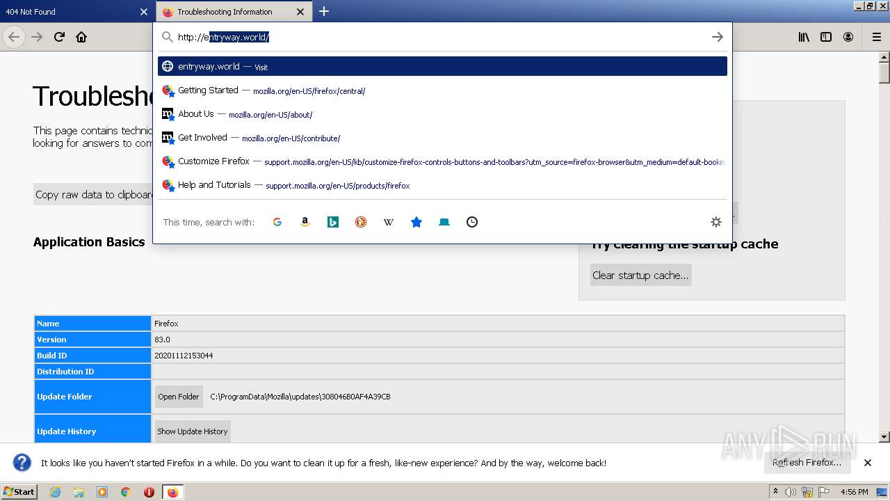Click the Firefox taskbar button
The image size is (890, 501).
(x=172, y=492)
